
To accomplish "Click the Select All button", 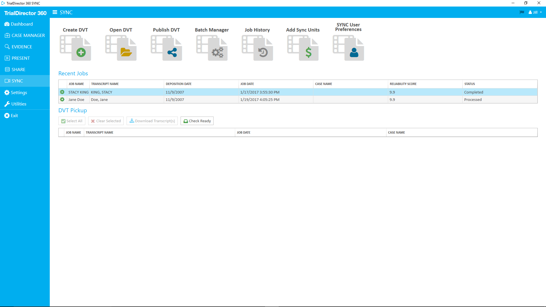I will tap(72, 121).
